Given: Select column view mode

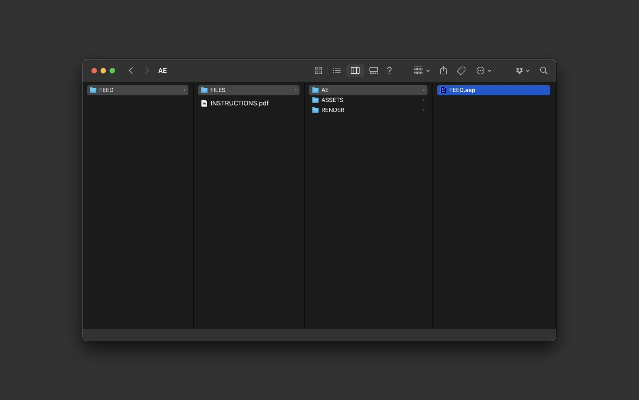Looking at the screenshot, I should (355, 71).
